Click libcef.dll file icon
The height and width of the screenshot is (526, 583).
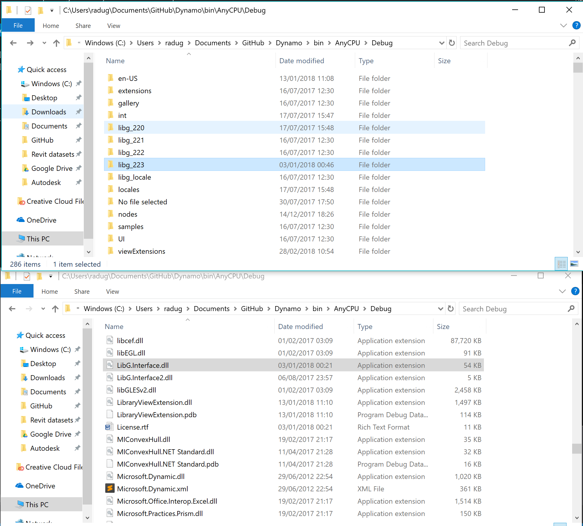point(110,340)
